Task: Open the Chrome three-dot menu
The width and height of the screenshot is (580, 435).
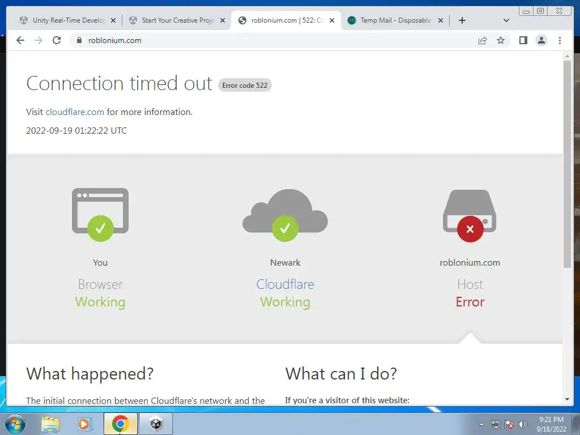Action: pyautogui.click(x=560, y=40)
